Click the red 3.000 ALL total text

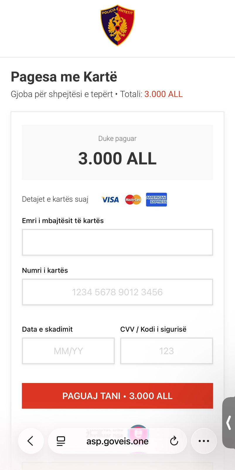click(x=164, y=94)
